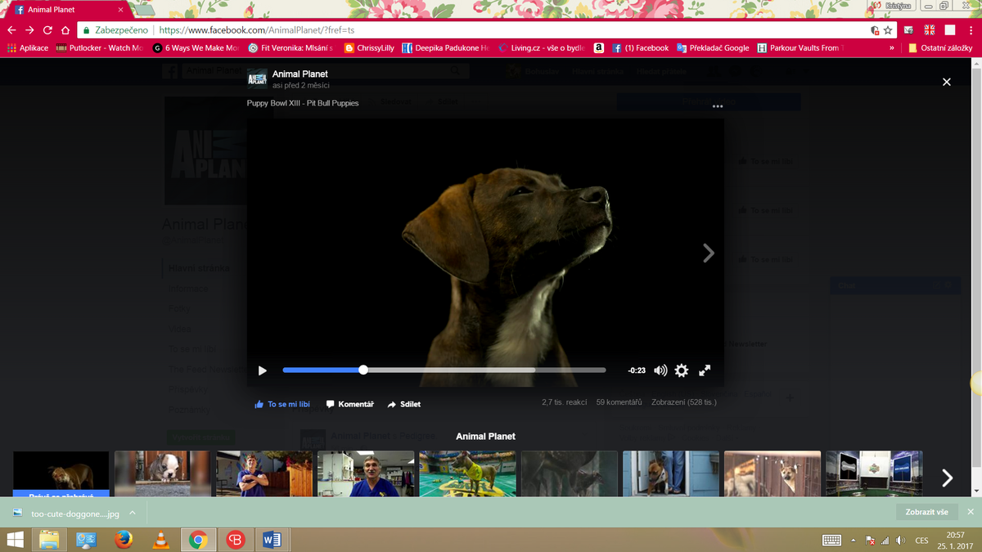982x552 pixels.
Task: Mute the video volume speaker icon
Action: pos(660,370)
